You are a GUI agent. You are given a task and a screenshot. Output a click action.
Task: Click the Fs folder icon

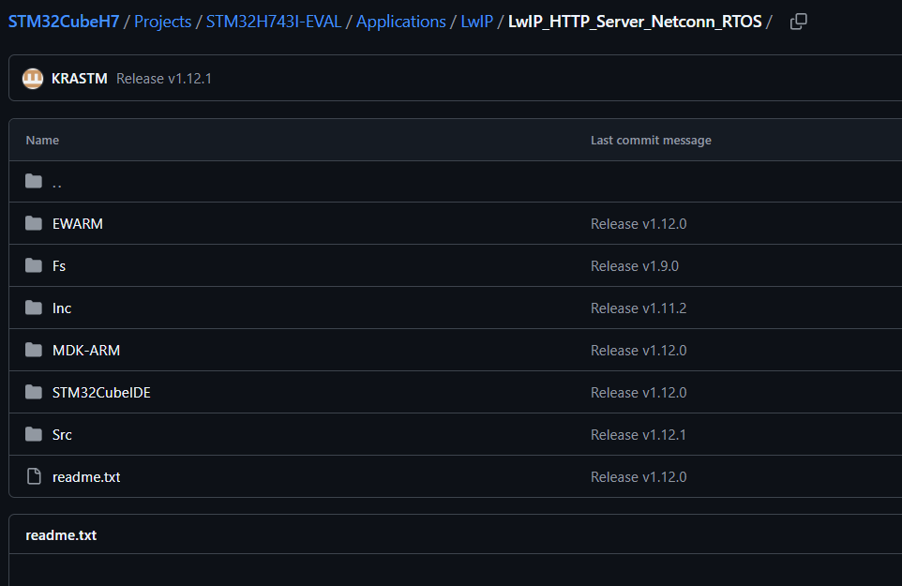tap(34, 265)
